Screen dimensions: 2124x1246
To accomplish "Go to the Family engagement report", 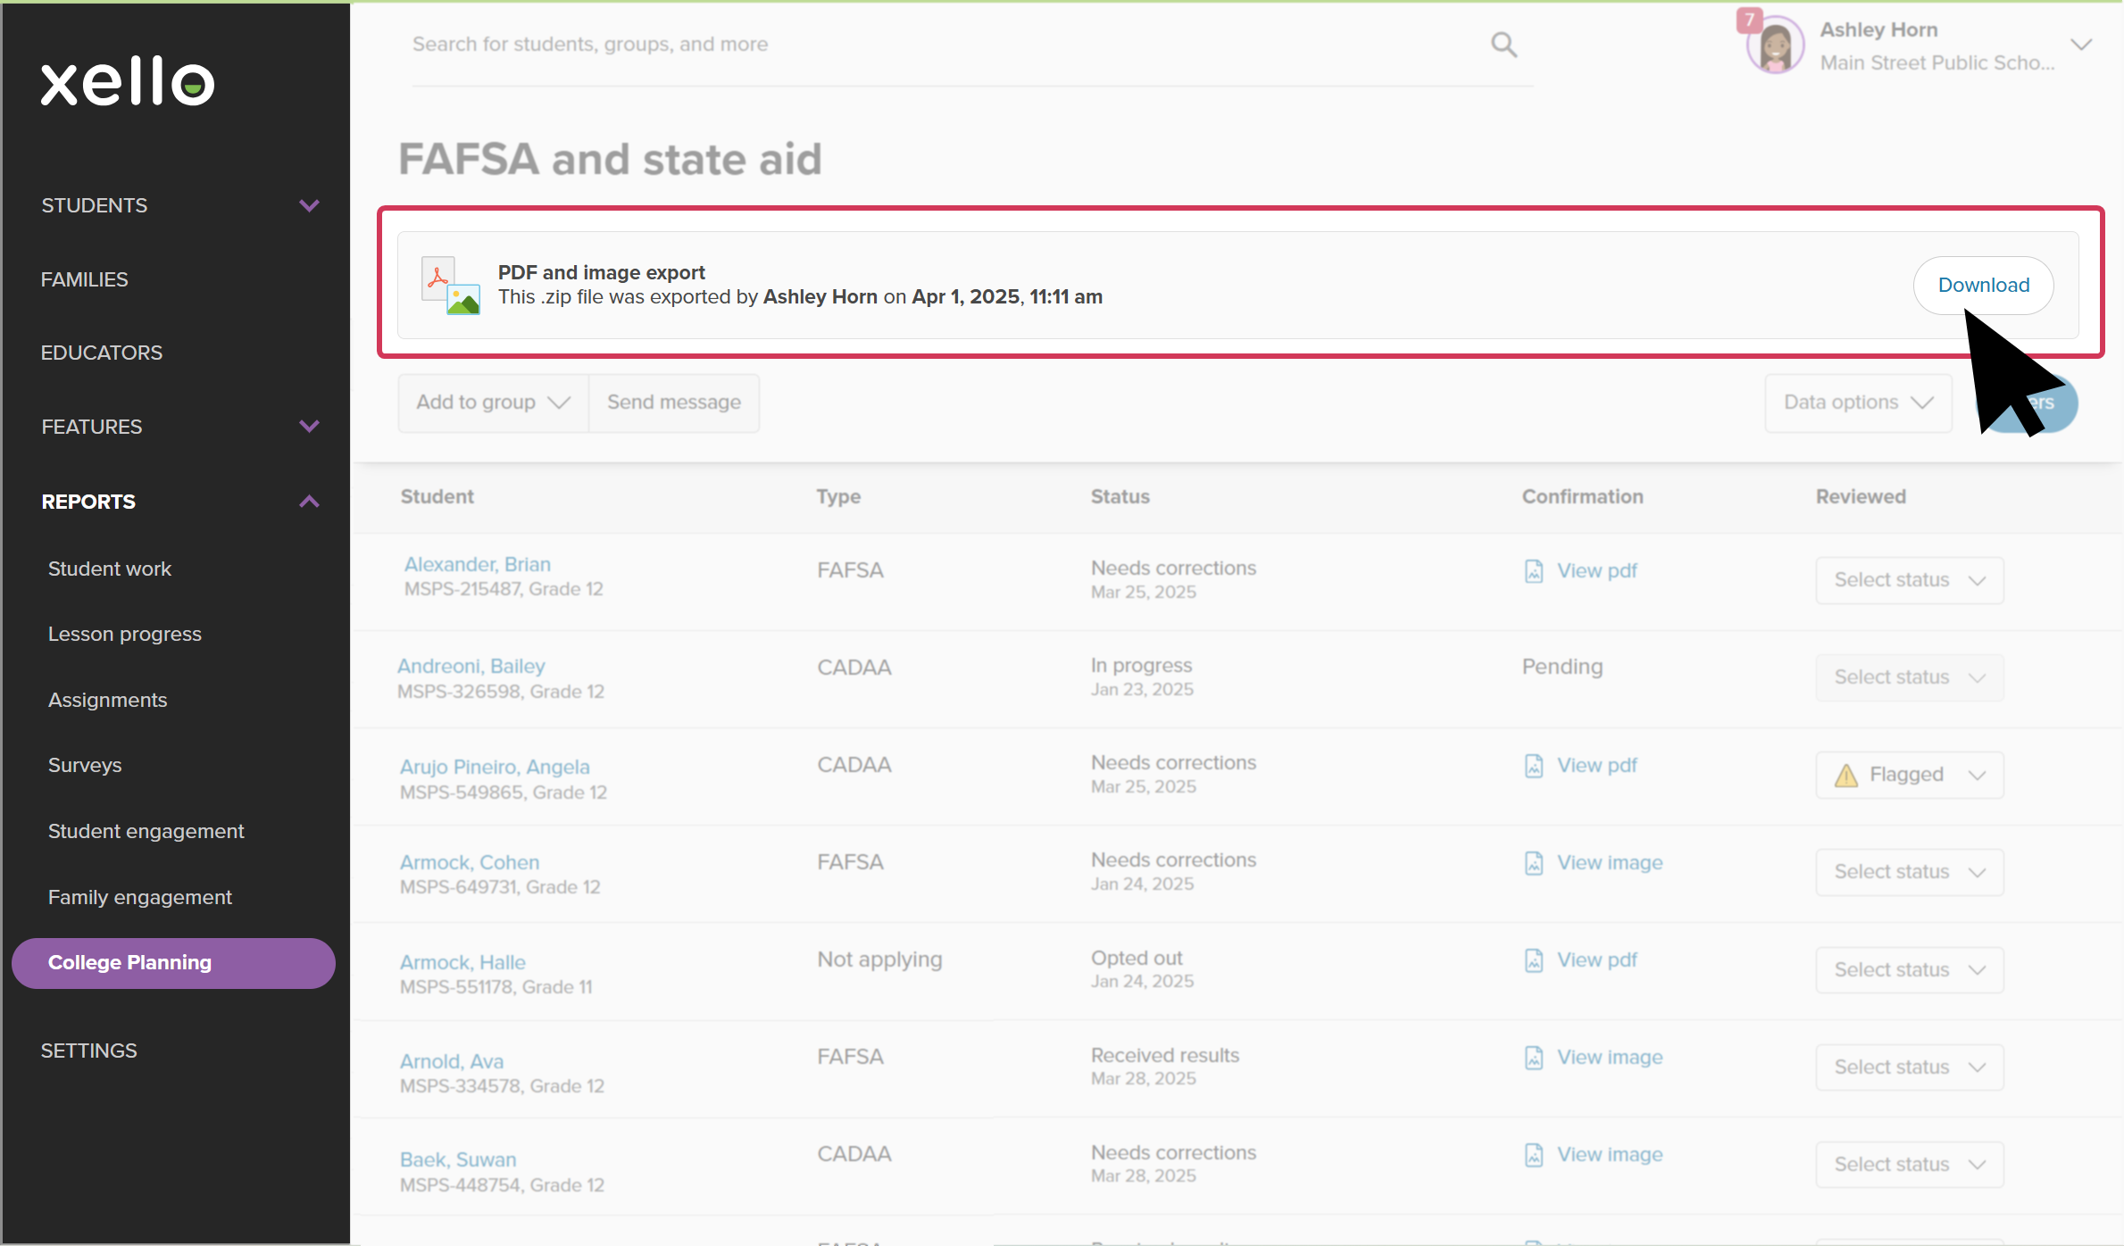I will tap(139, 897).
